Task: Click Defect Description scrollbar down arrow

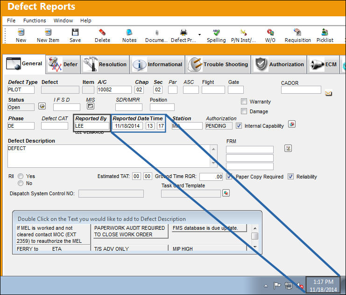Action: [x=213, y=163]
